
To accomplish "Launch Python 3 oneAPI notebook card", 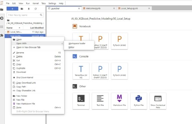I will click(x=100, y=41).
